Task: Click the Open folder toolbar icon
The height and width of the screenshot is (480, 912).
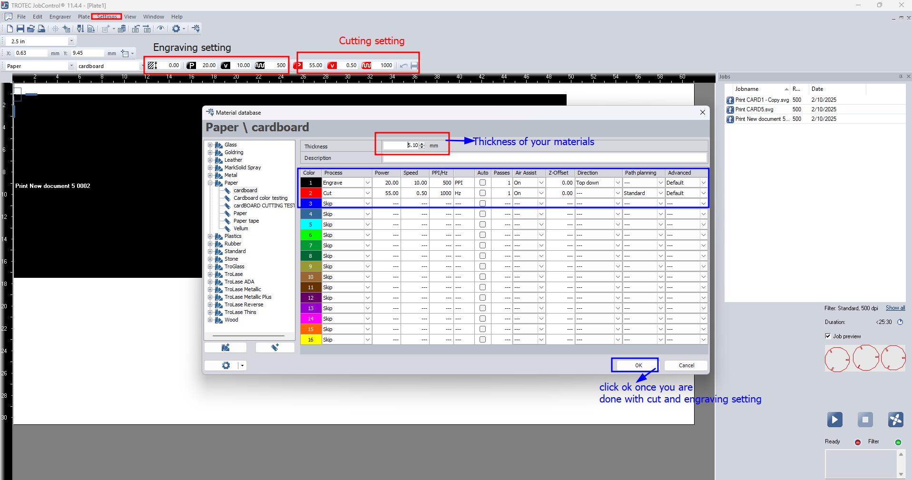Action: click(31, 29)
